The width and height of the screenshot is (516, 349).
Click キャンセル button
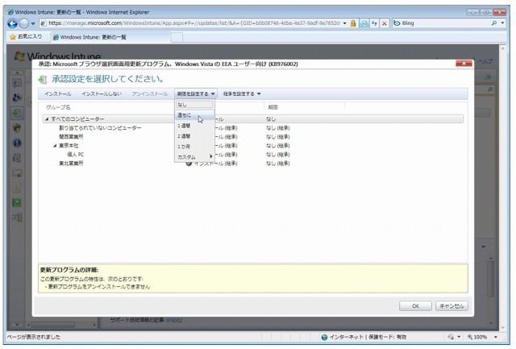(451, 306)
